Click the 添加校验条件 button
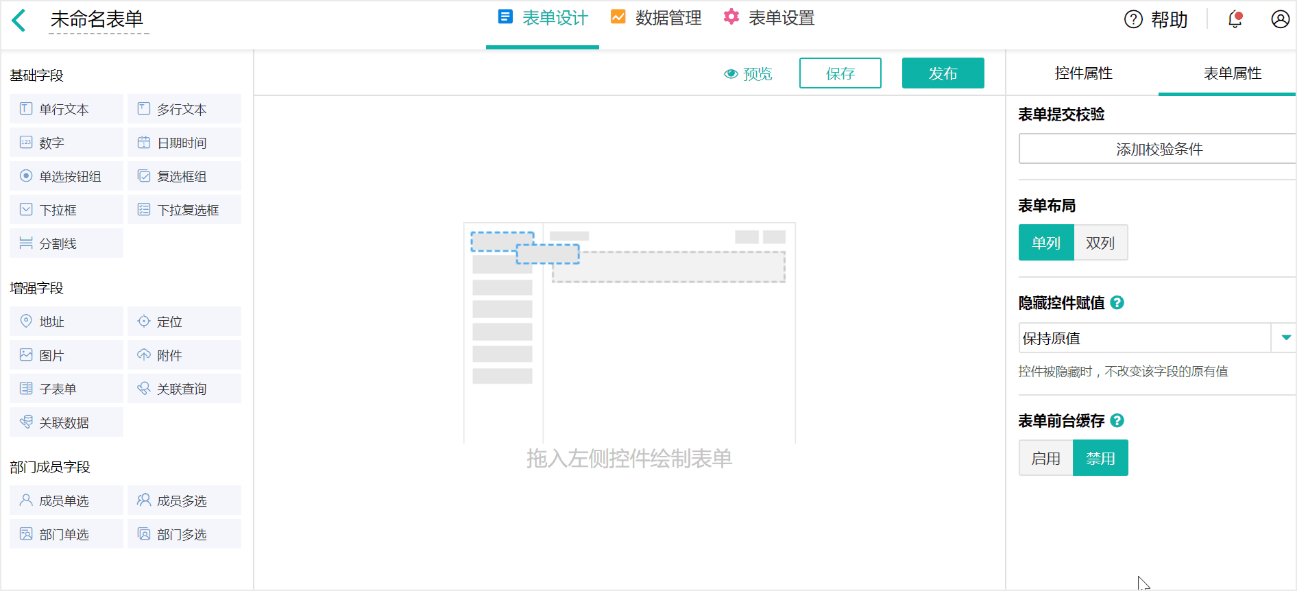Viewport: 1297px width, 591px height. (1158, 149)
